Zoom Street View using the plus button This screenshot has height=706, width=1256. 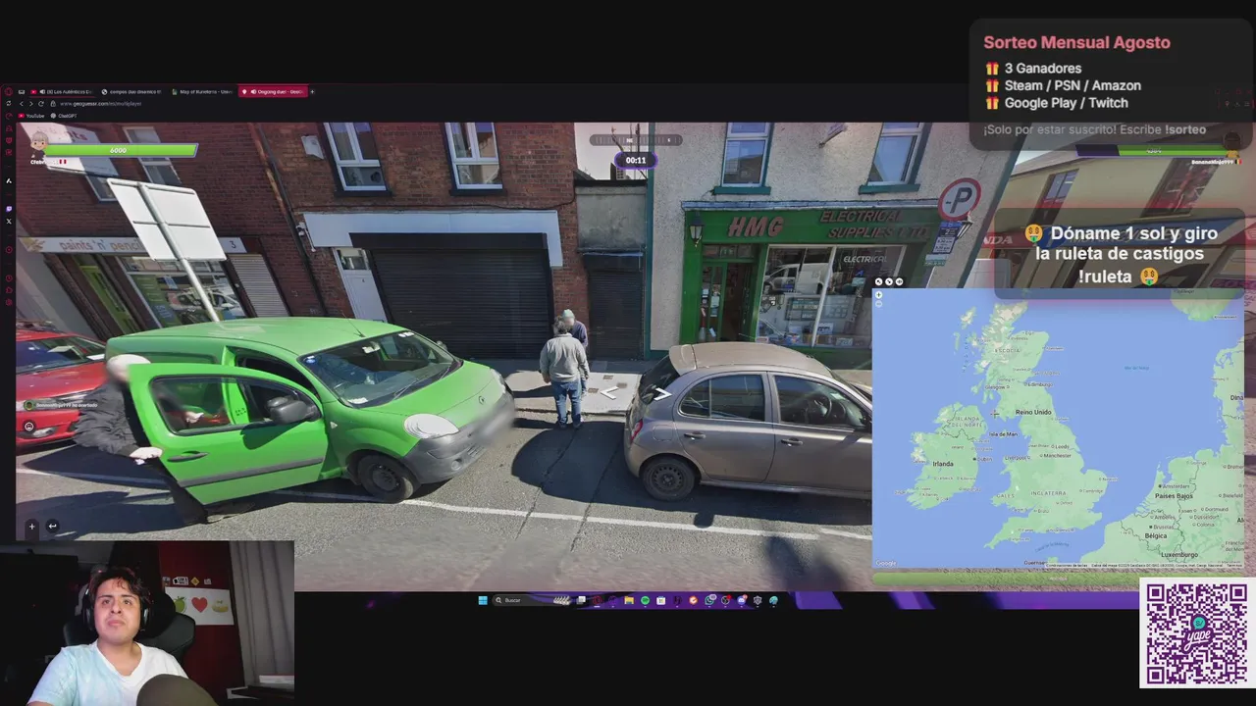click(31, 527)
